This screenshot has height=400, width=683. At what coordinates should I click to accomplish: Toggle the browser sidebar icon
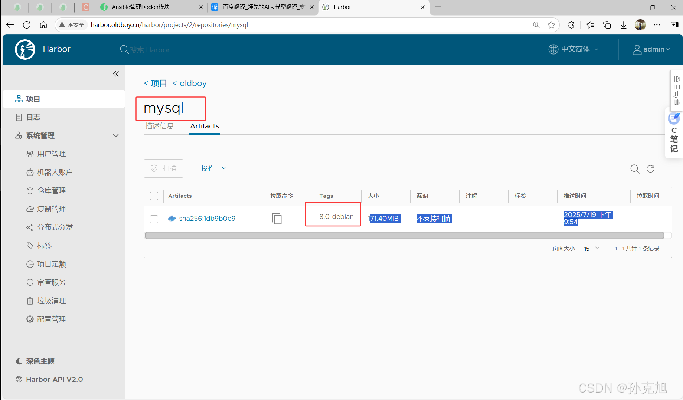674,25
